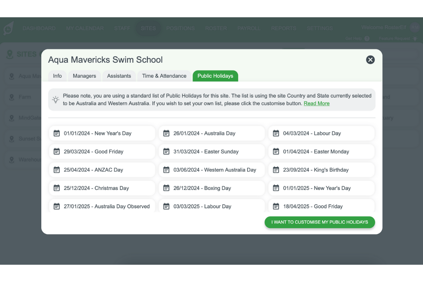423x282 pixels.
Task: Click the calendar icon next to Australia Day
Action: (x=166, y=133)
